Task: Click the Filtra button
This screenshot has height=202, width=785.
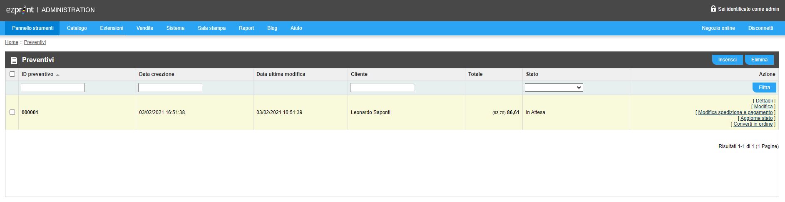Action: coord(764,88)
